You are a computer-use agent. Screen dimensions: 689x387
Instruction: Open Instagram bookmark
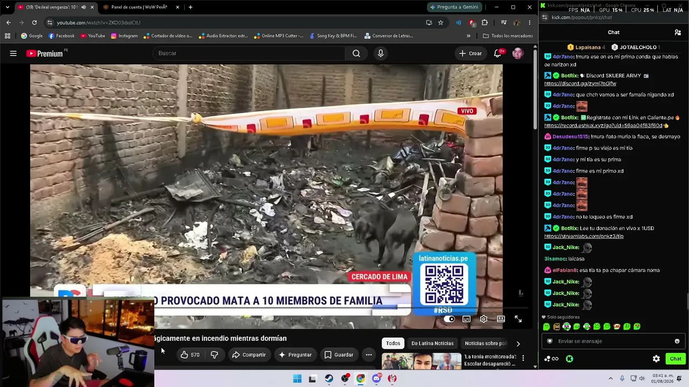pos(124,36)
